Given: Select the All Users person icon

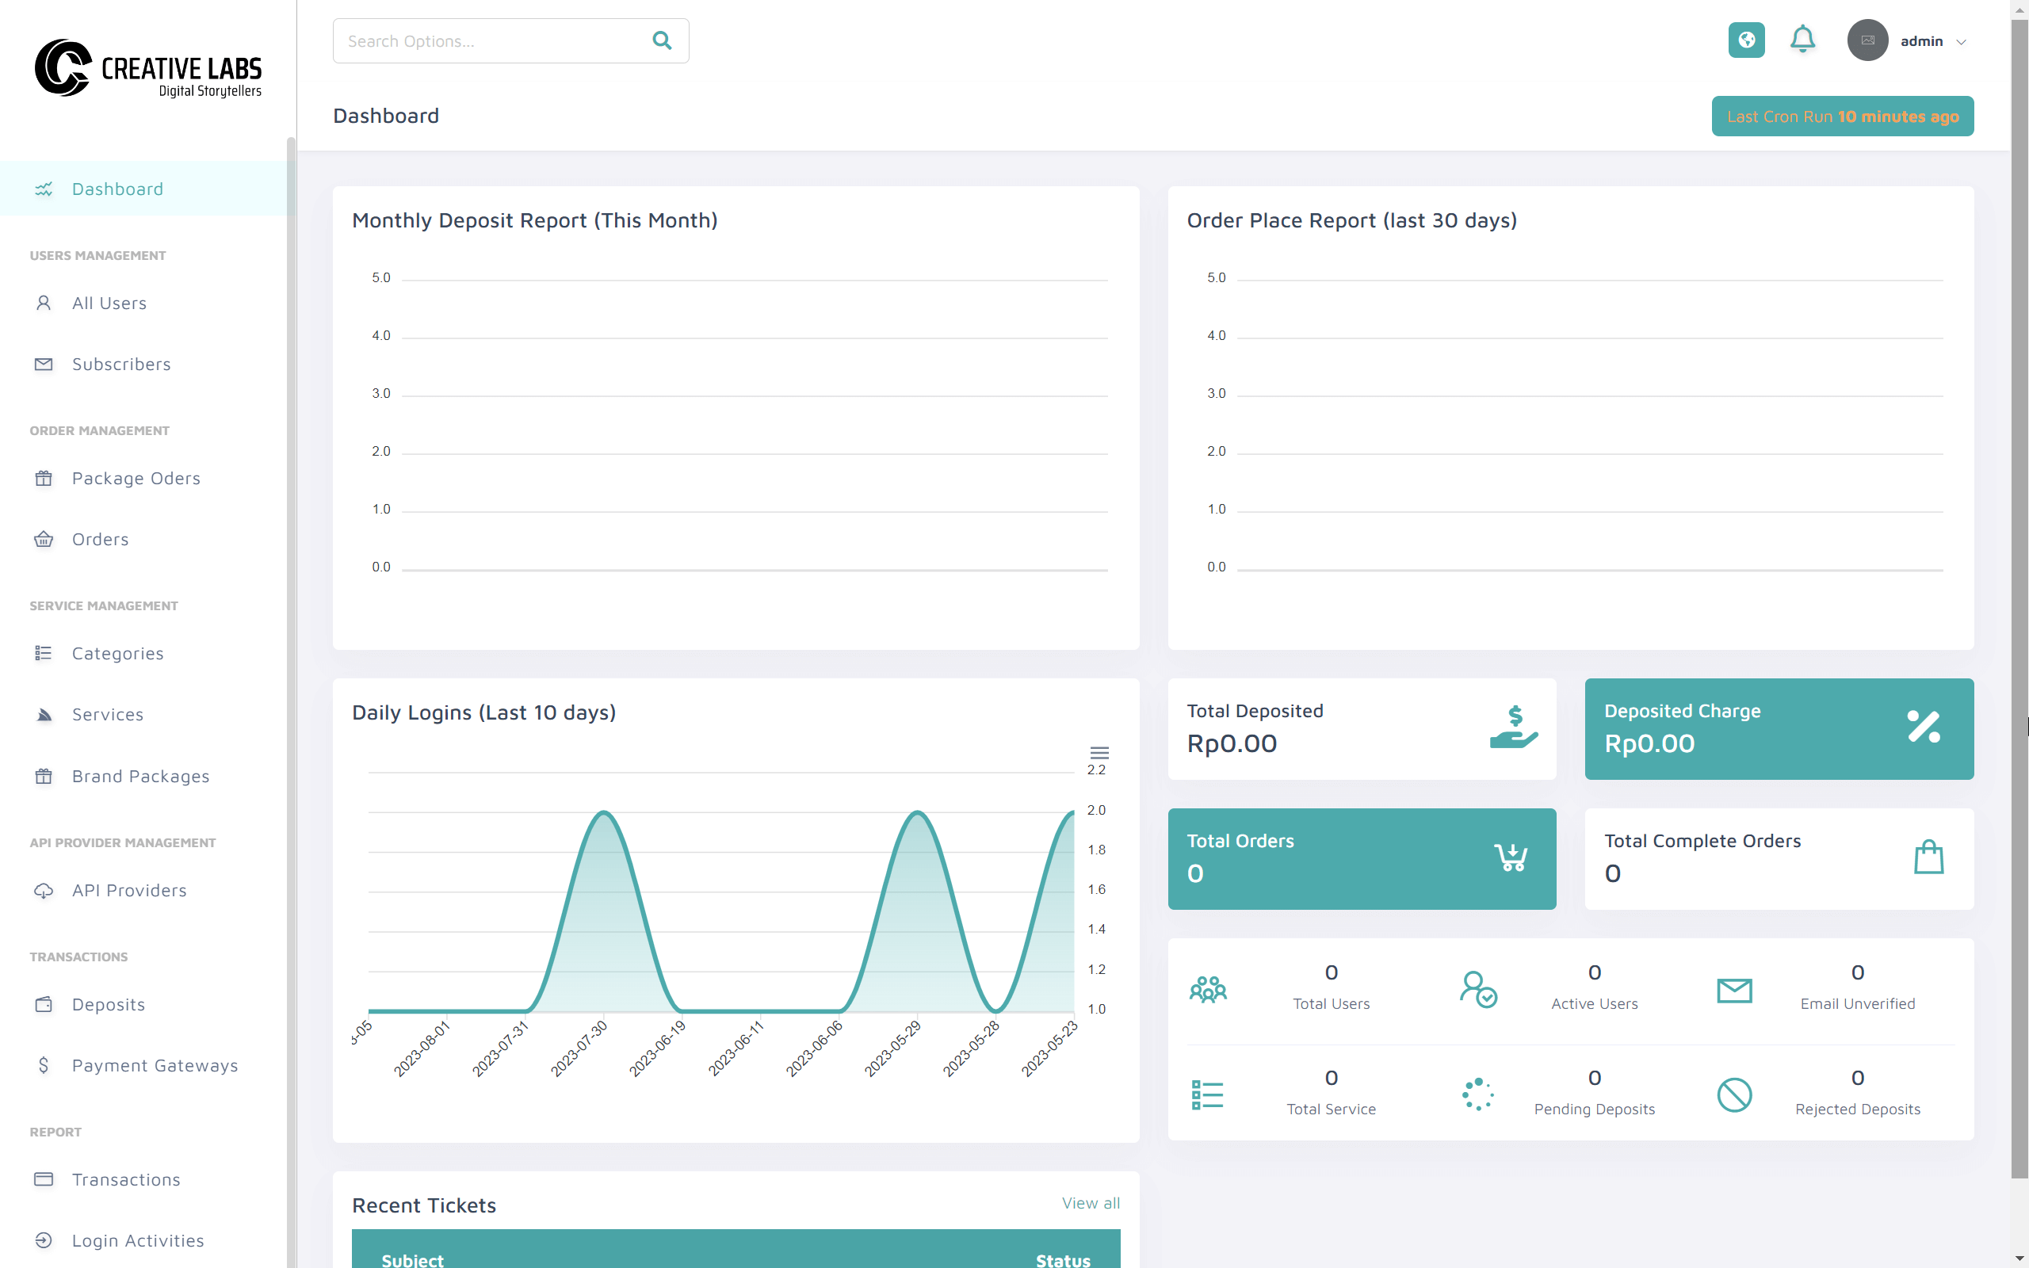Looking at the screenshot, I should click(x=43, y=303).
